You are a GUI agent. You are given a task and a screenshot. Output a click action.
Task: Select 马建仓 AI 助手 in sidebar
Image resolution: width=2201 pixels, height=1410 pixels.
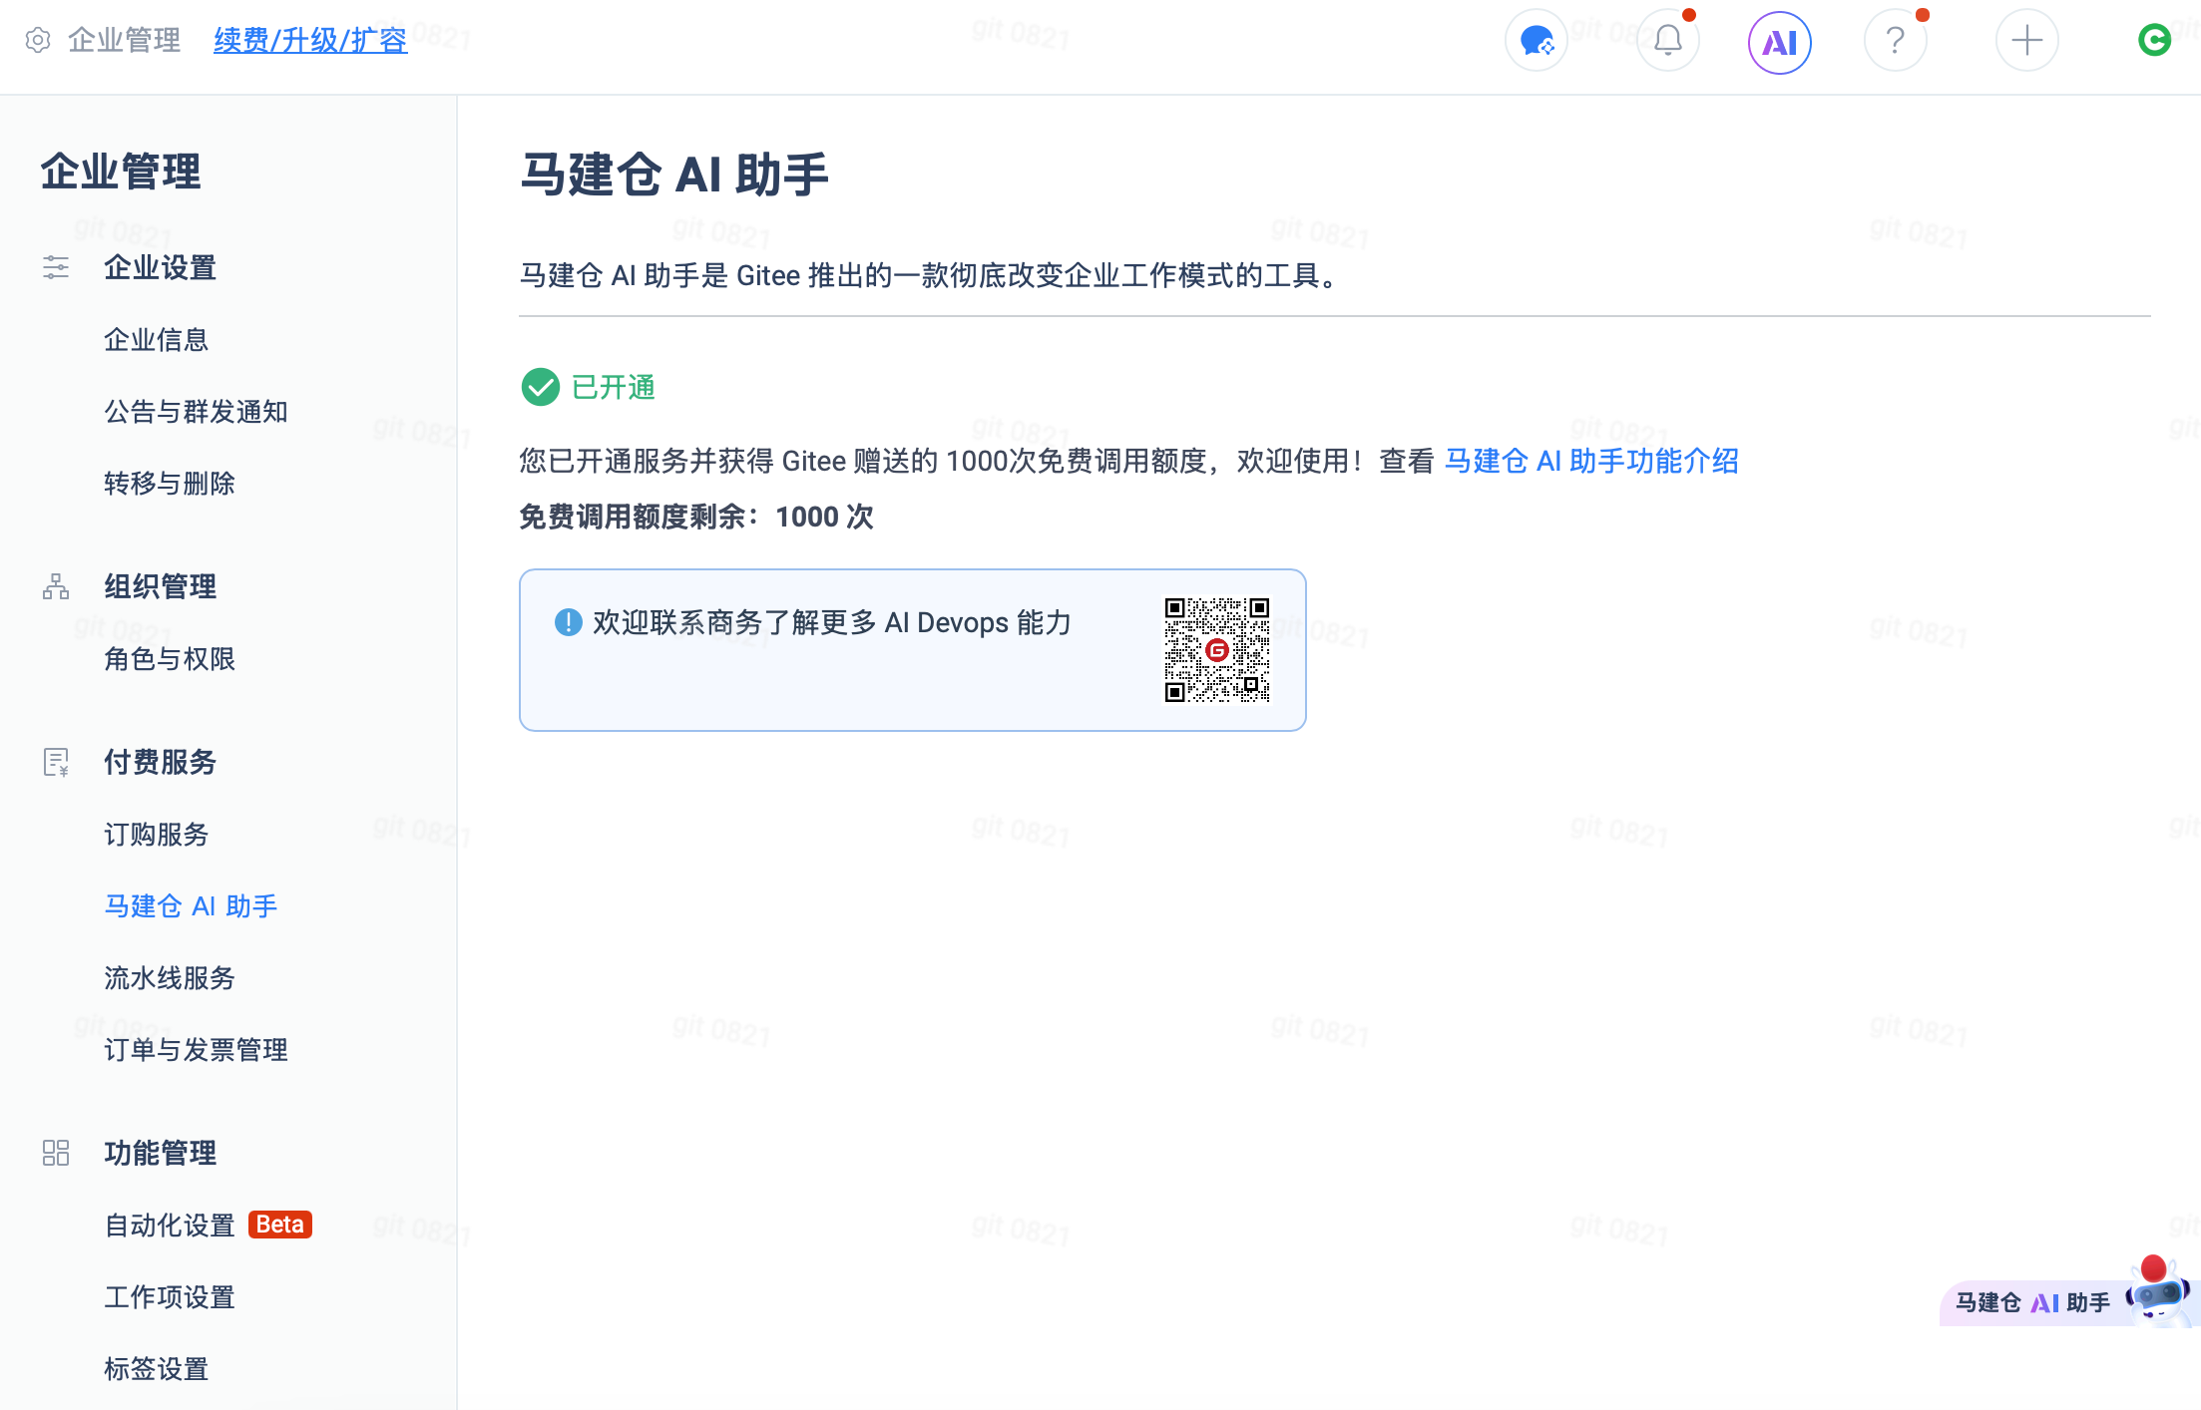pos(191,906)
